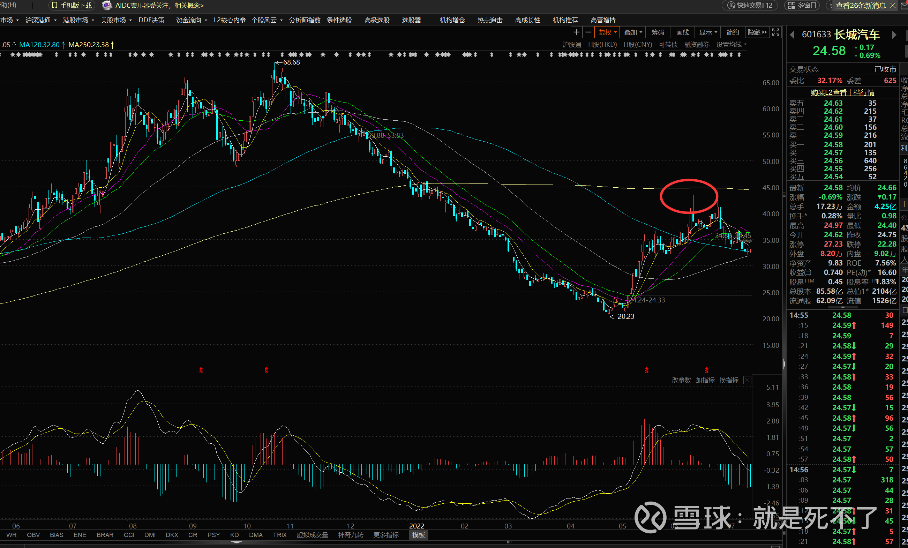This screenshot has height=548, width=908.
Task: Toggle the 简约 simple mode button
Action: [x=732, y=32]
